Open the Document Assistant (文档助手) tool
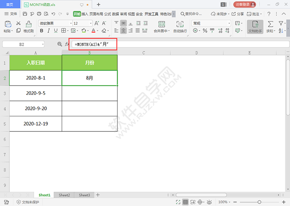The height and width of the screenshot is (206, 290). point(255,26)
